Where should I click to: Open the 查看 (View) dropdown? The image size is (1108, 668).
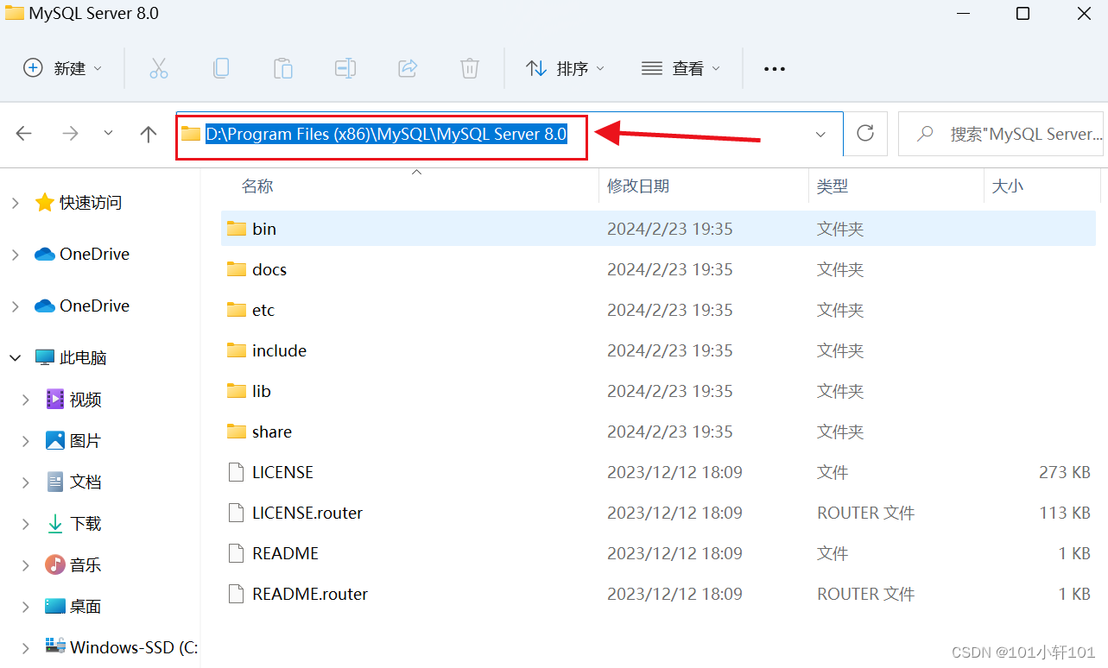coord(681,68)
